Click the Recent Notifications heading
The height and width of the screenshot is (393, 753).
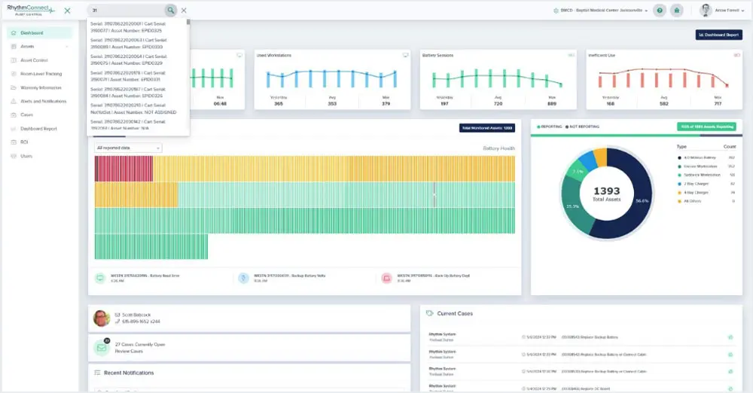coord(129,373)
